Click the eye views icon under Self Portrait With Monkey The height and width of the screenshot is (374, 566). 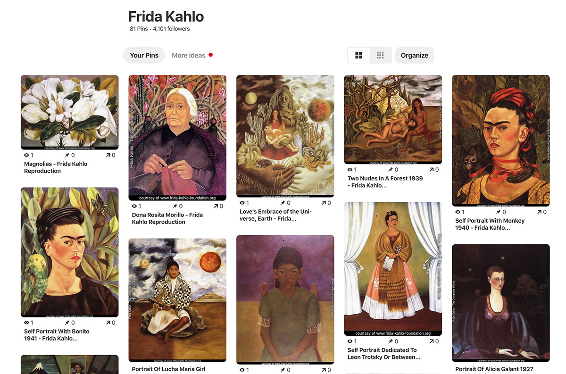coord(458,212)
